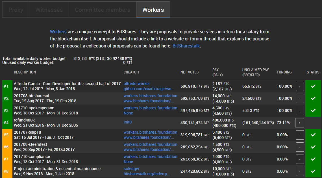
Task: Click the status checkmark for 201707-bsip18
Action: 313,135
